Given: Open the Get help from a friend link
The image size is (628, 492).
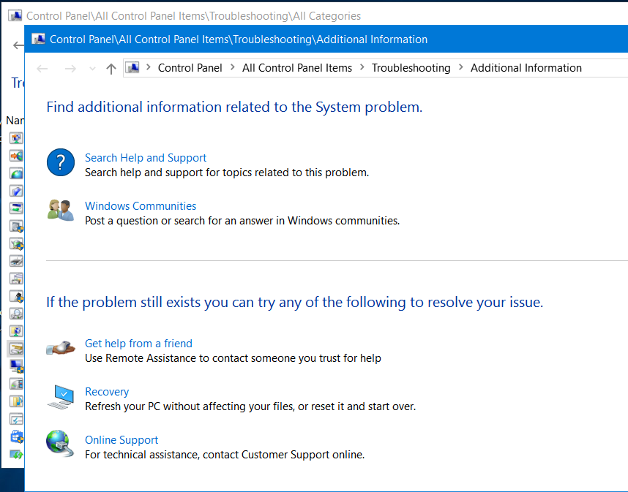Looking at the screenshot, I should click(x=138, y=344).
